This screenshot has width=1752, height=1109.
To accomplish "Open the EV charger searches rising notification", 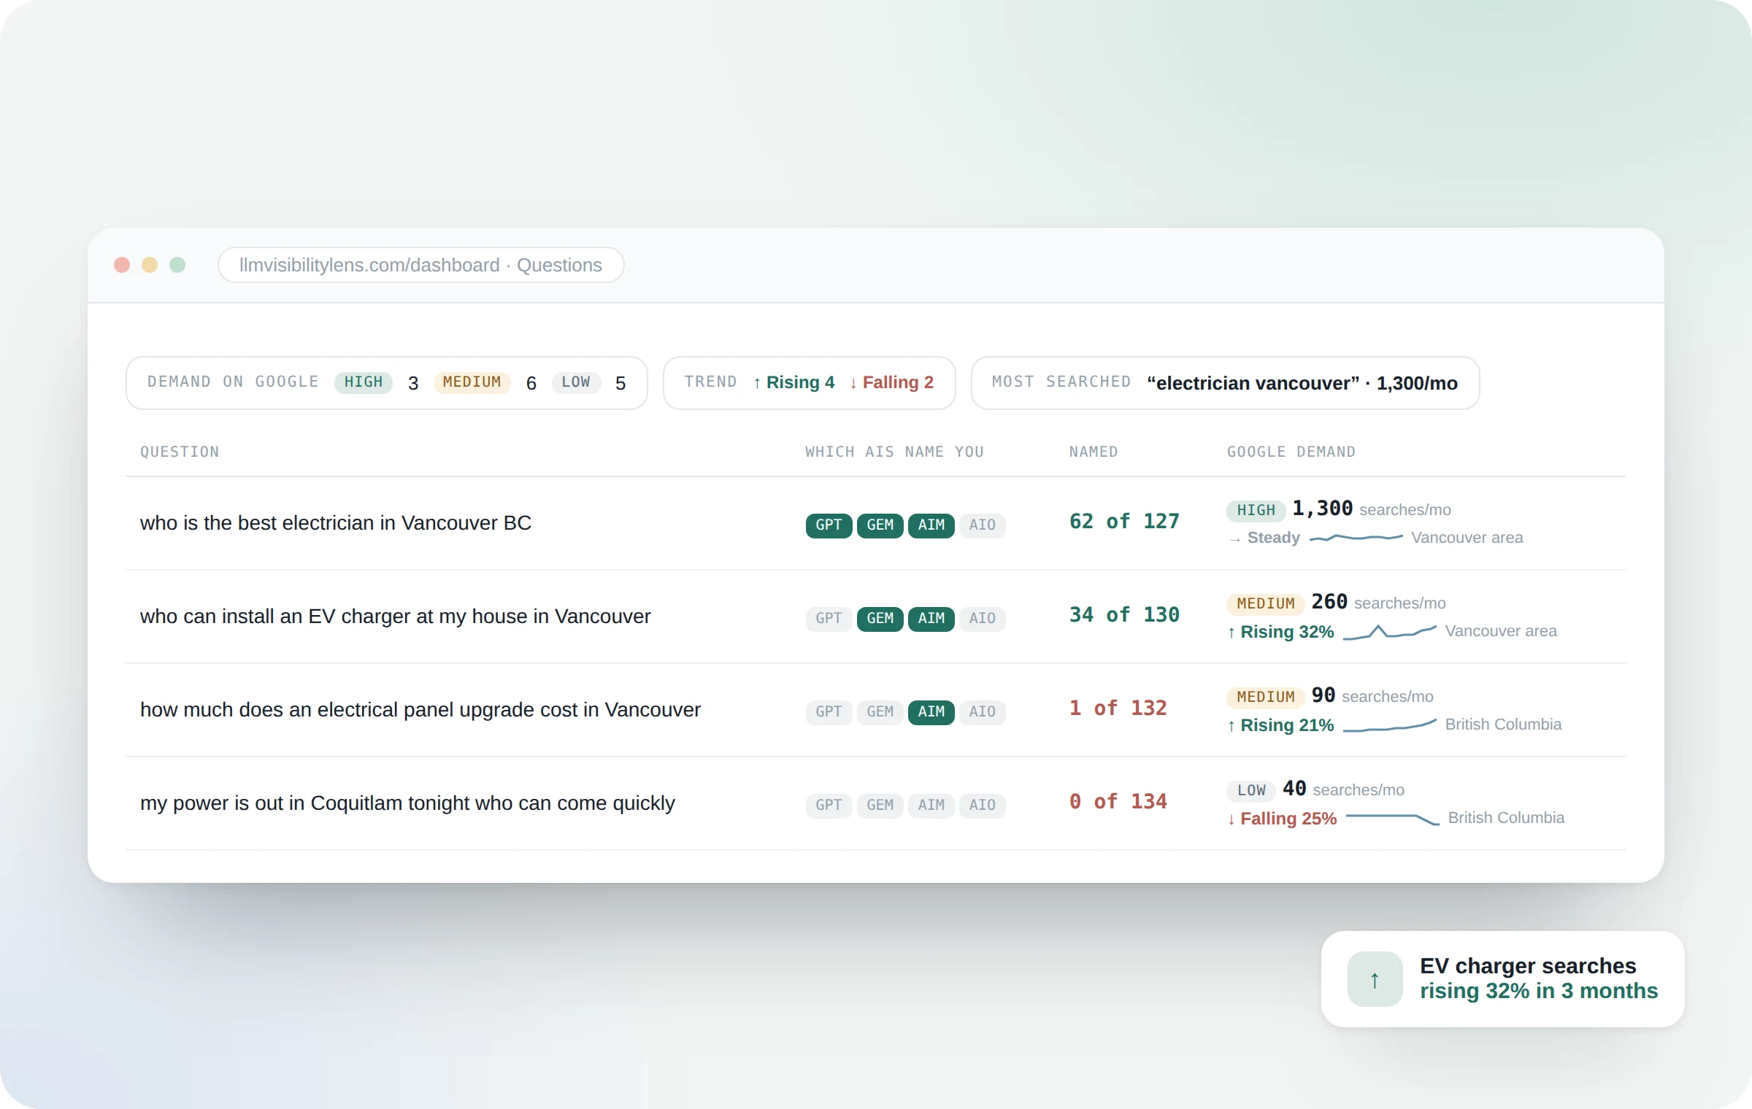I will click(x=1503, y=979).
